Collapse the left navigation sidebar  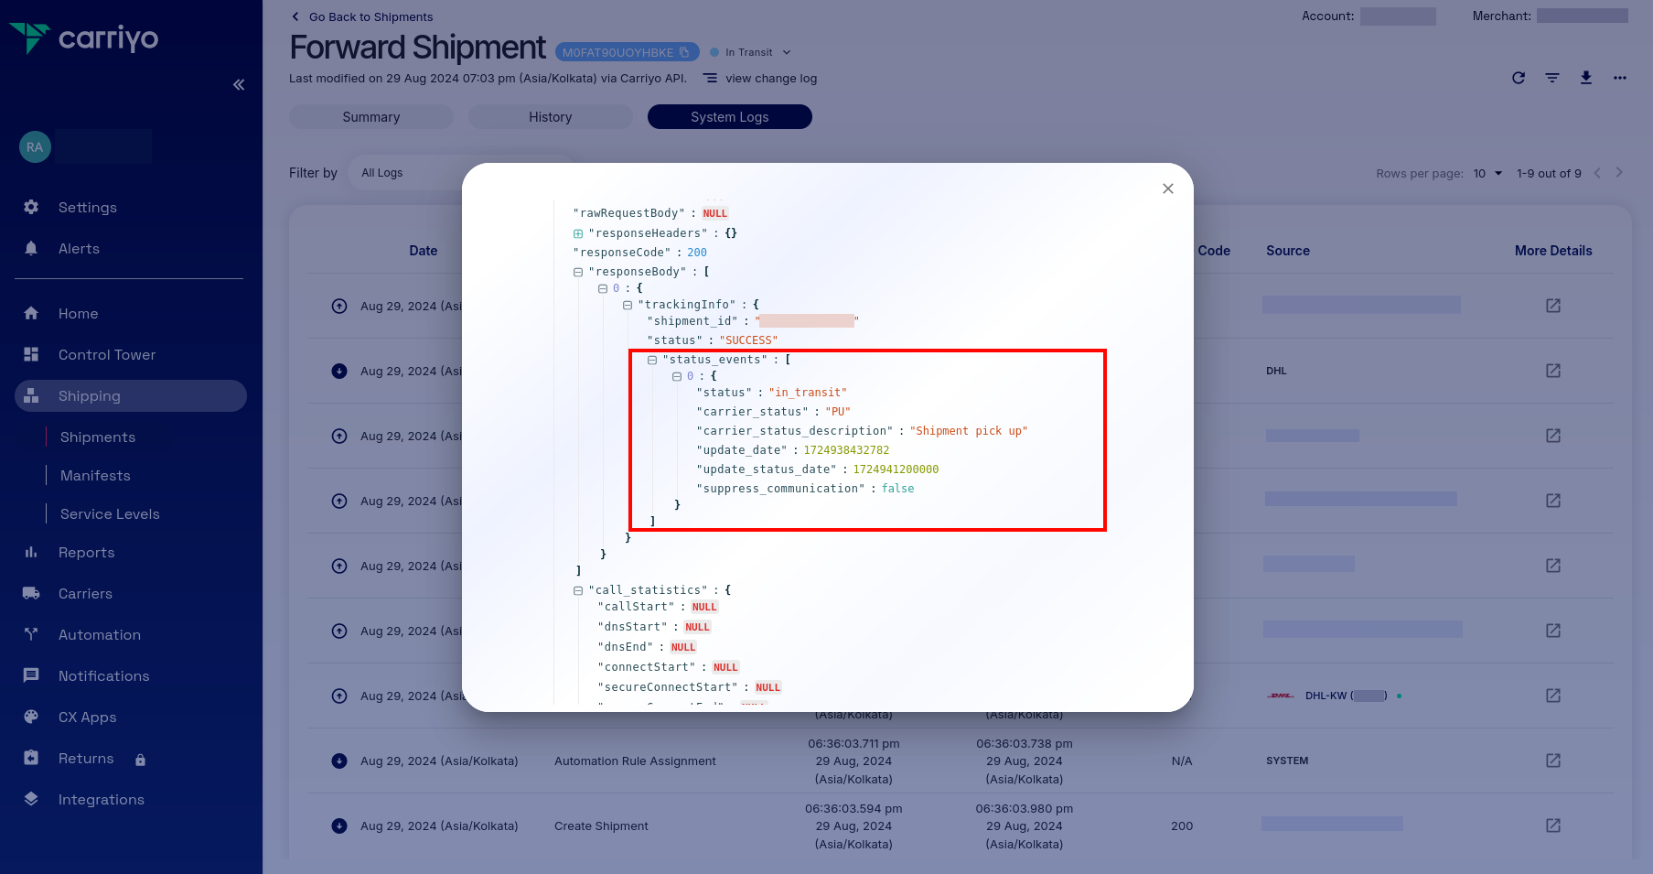(239, 84)
